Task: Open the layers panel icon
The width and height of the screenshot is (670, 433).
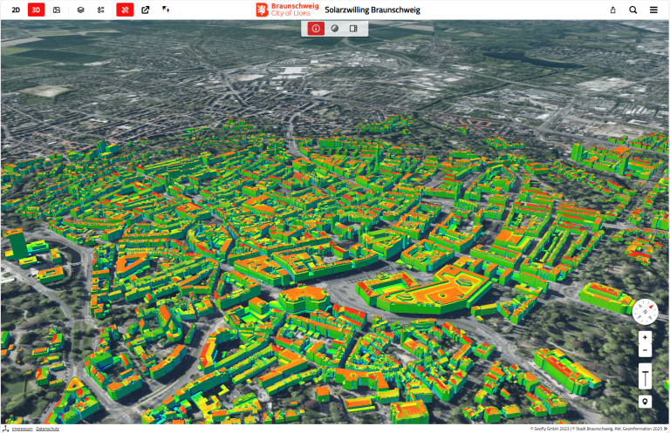Action: [80, 10]
